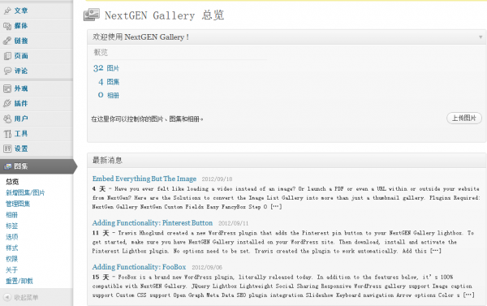Screen dimensions: 487x306
Task: Click the 0 albums count
Action: (x=101, y=95)
